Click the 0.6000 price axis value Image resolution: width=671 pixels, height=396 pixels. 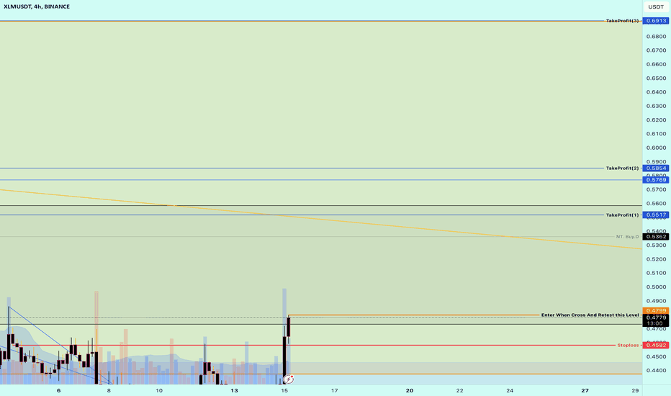point(656,148)
